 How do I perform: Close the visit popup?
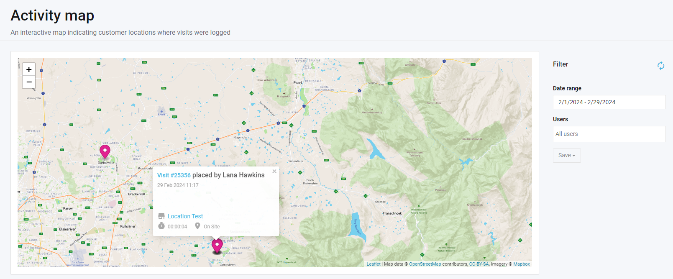click(x=274, y=171)
